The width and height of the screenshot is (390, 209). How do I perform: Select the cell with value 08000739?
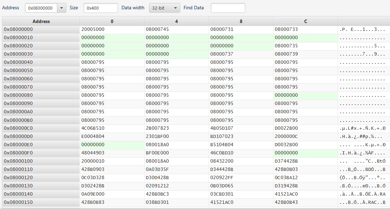click(x=305, y=54)
